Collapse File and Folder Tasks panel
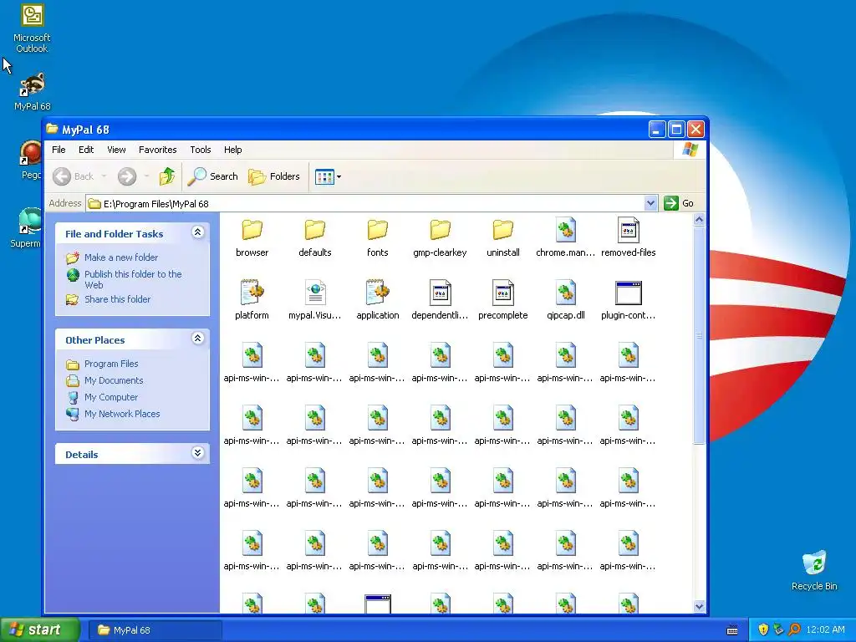 (x=197, y=232)
